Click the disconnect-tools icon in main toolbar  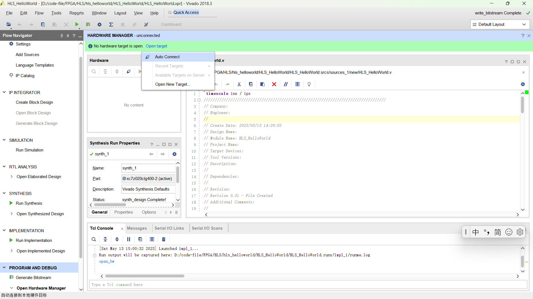[146, 24]
